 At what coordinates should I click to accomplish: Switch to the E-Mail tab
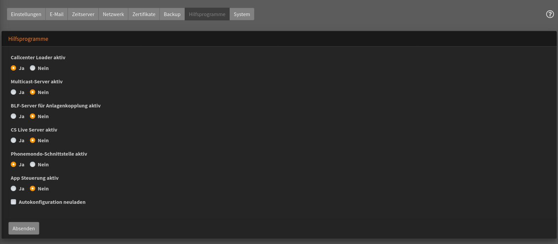point(56,14)
